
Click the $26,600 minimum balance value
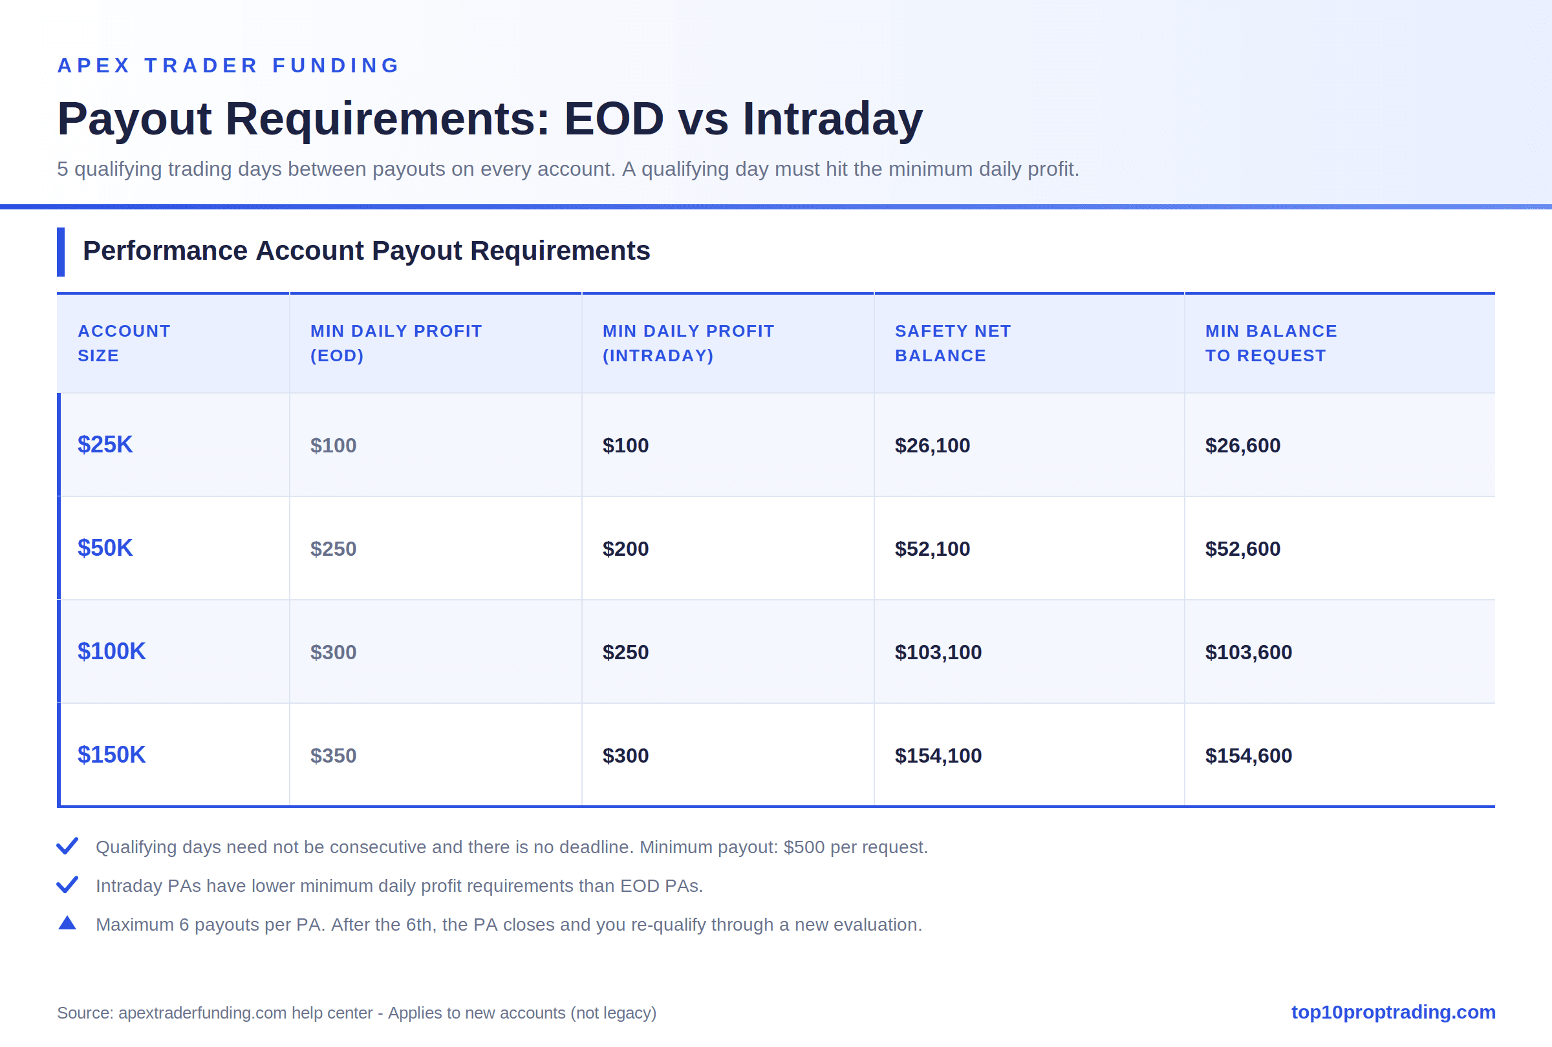pos(1243,445)
